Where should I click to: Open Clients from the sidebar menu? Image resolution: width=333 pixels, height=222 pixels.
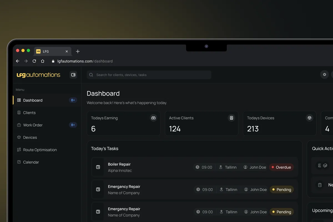pos(29,113)
